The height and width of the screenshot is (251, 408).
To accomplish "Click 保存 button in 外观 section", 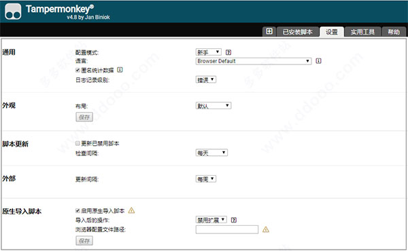I will point(84,117).
